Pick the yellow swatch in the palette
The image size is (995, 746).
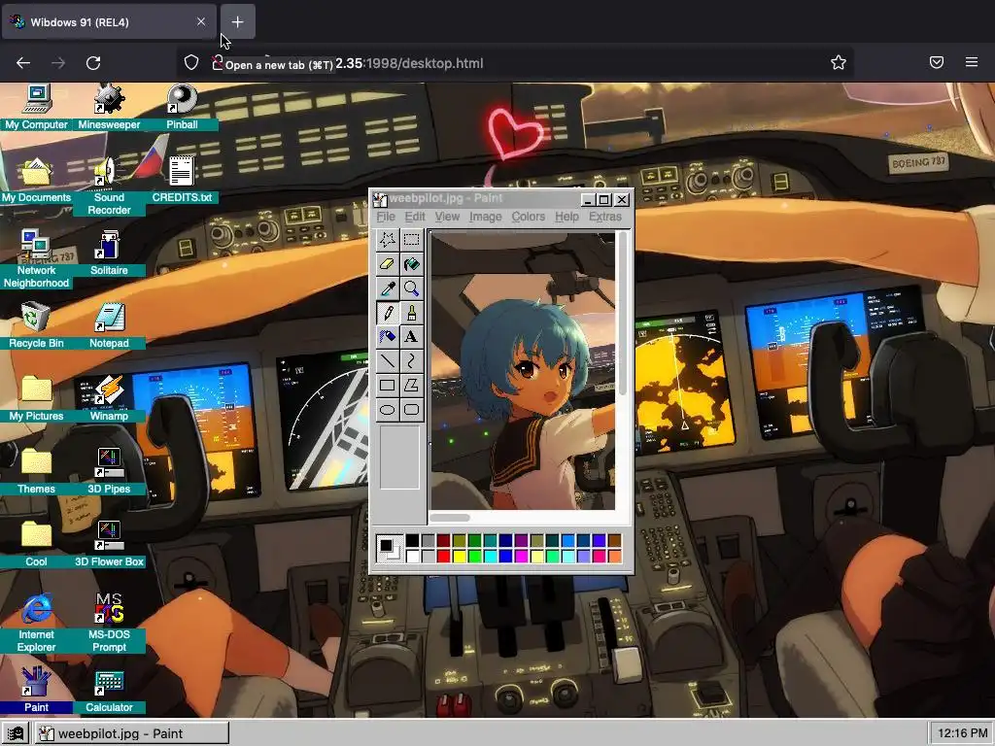point(459,557)
